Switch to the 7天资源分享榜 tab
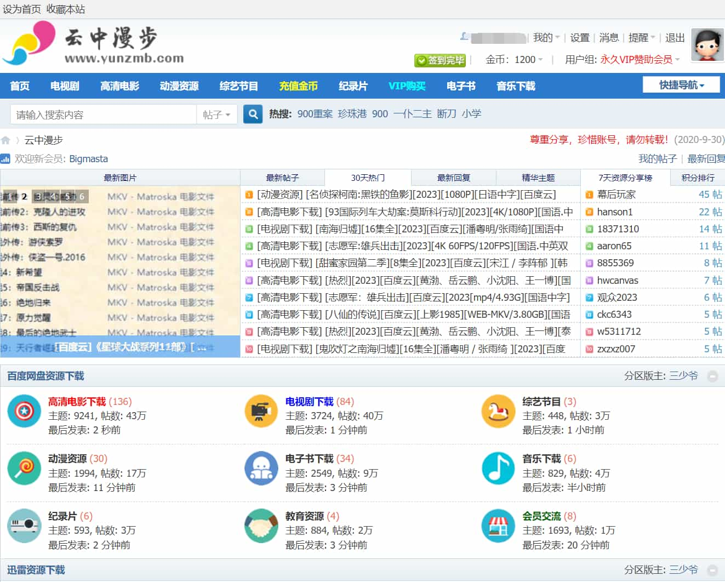Screen dimensions: 725x582 point(625,178)
